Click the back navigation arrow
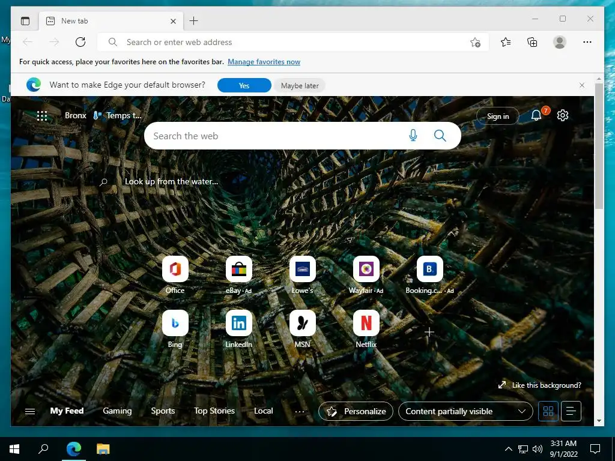The height and width of the screenshot is (461, 615). coord(28,42)
